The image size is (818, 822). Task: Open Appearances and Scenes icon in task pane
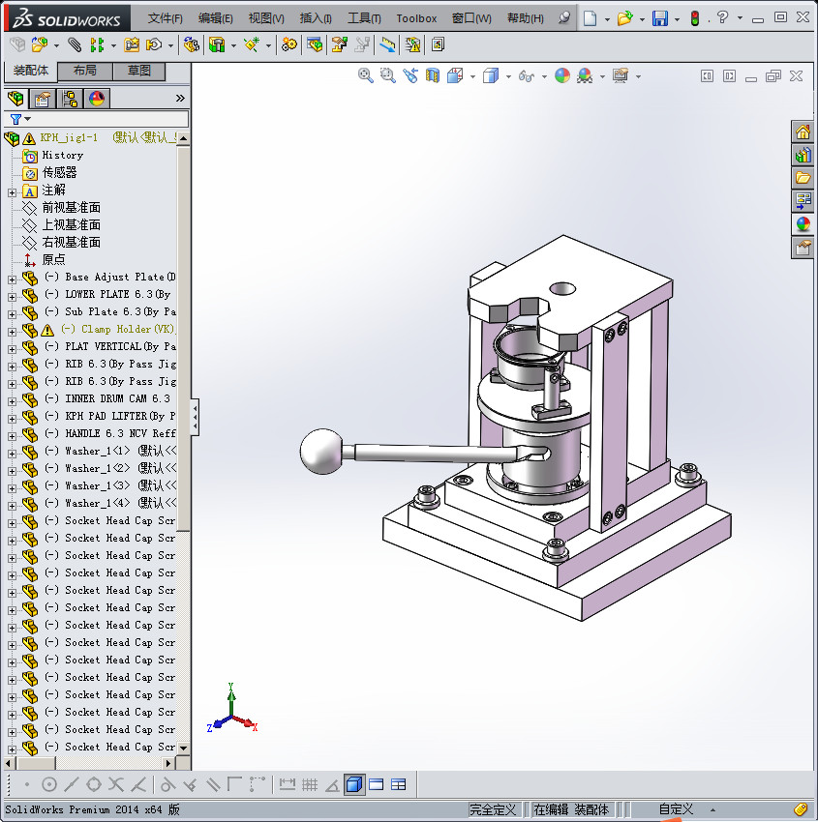[x=803, y=224]
